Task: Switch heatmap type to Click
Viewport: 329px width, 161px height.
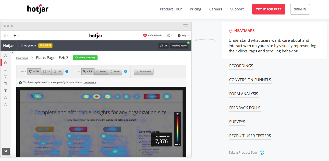Action: point(88,71)
